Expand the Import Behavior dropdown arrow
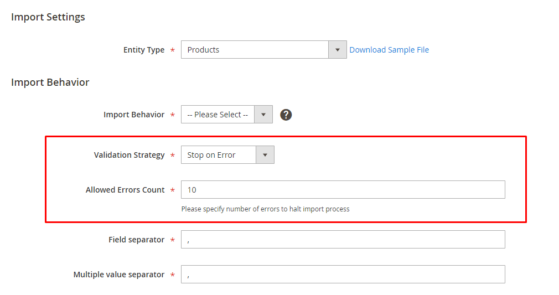Screen dimensions: 559x295 tap(263, 115)
